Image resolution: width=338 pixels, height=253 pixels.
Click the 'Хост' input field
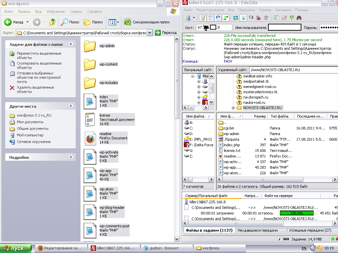click(214, 27)
